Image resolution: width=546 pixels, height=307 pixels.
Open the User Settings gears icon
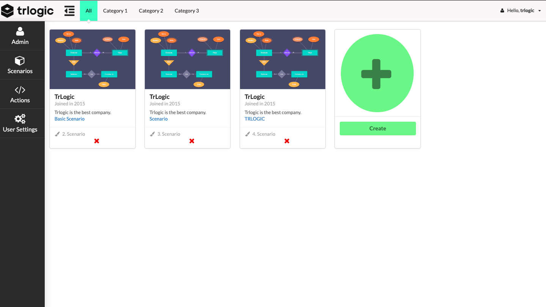[x=20, y=119]
